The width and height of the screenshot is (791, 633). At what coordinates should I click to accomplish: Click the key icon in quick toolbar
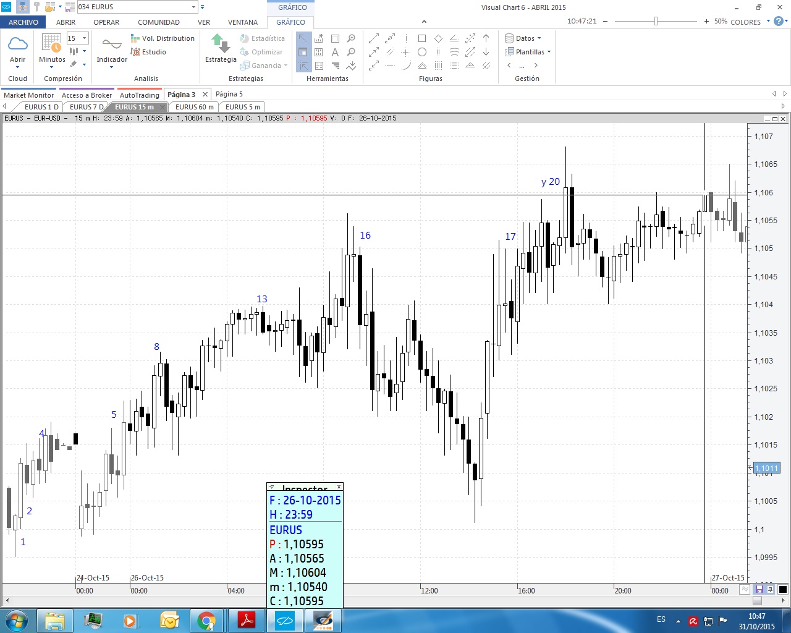[x=37, y=7]
